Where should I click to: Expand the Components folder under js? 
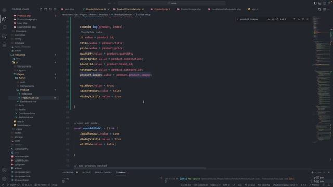click(24, 66)
